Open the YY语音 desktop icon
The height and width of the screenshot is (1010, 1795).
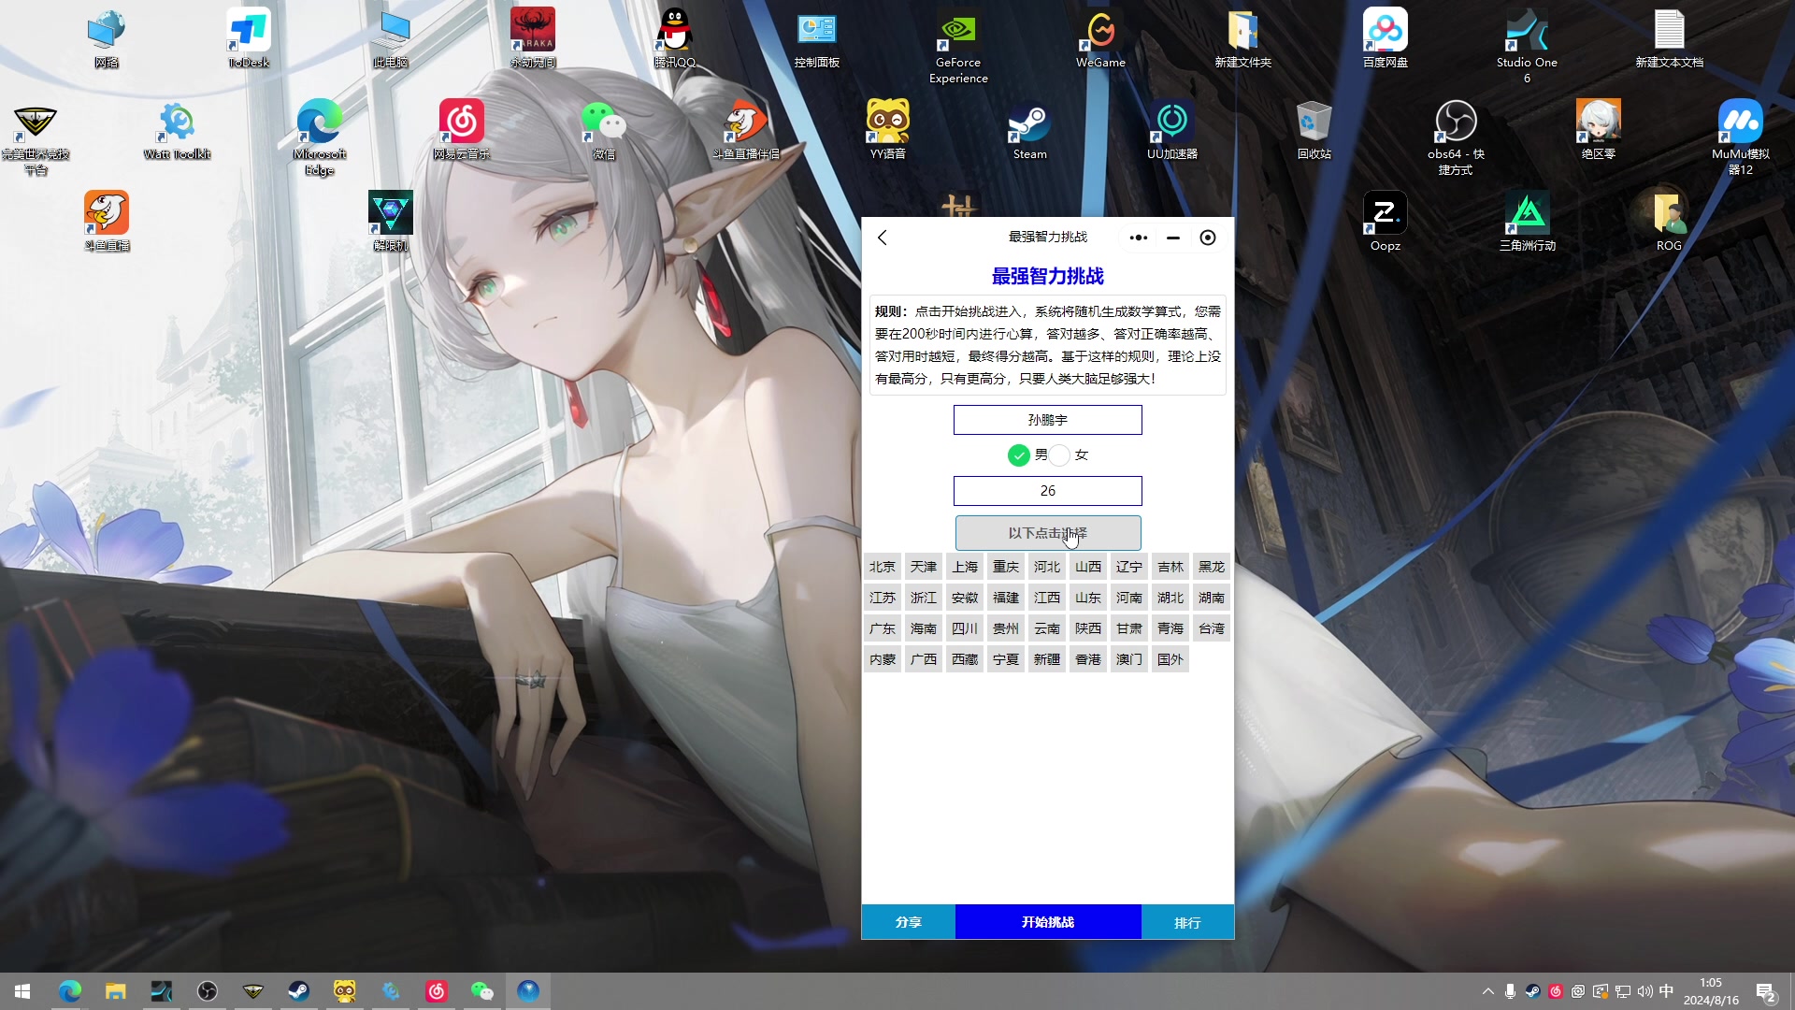pyautogui.click(x=887, y=130)
